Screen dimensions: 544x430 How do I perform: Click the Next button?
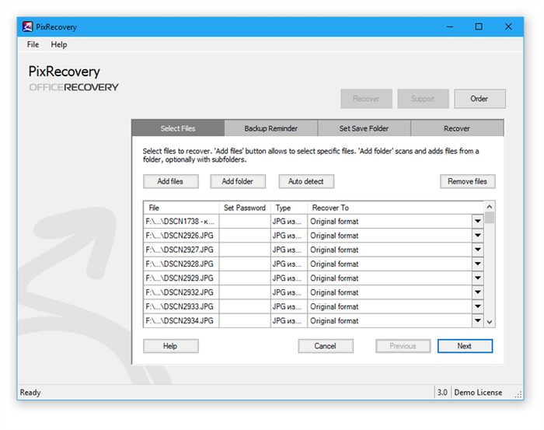(x=464, y=346)
